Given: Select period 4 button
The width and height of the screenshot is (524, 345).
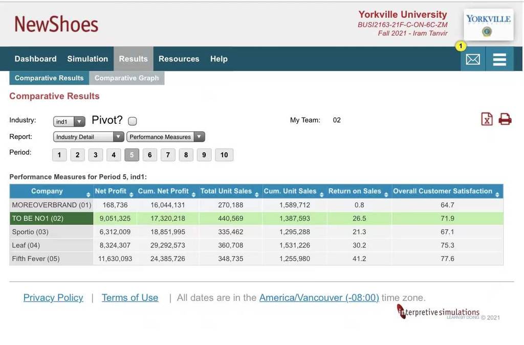Looking at the screenshot, I should click(x=114, y=155).
